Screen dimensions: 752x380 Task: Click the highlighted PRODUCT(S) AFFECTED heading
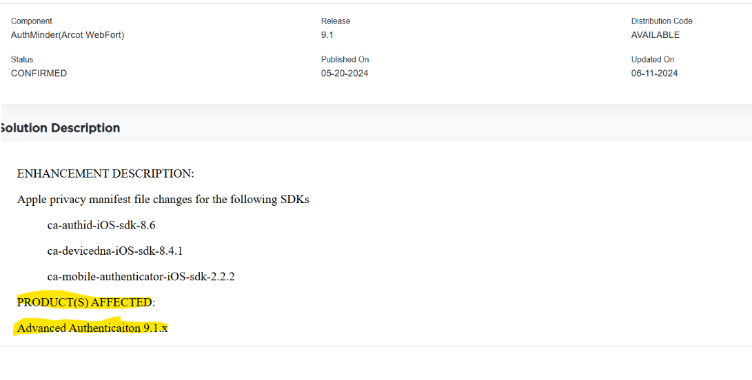click(x=85, y=302)
